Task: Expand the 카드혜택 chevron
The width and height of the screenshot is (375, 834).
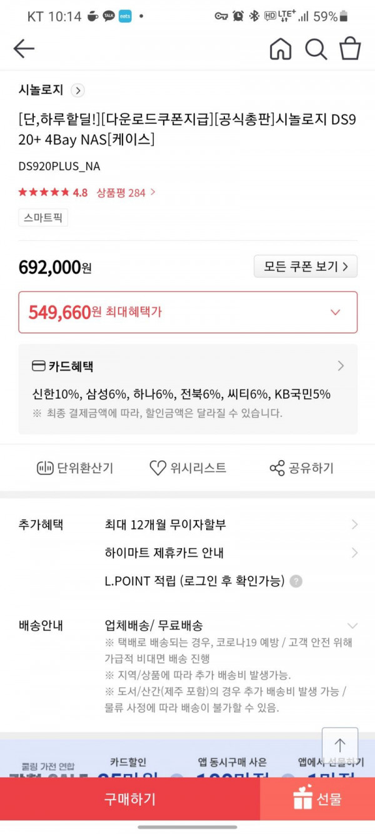Action: [x=341, y=366]
